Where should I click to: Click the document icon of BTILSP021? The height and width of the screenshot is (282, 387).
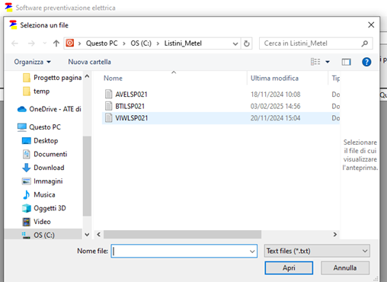(108, 106)
